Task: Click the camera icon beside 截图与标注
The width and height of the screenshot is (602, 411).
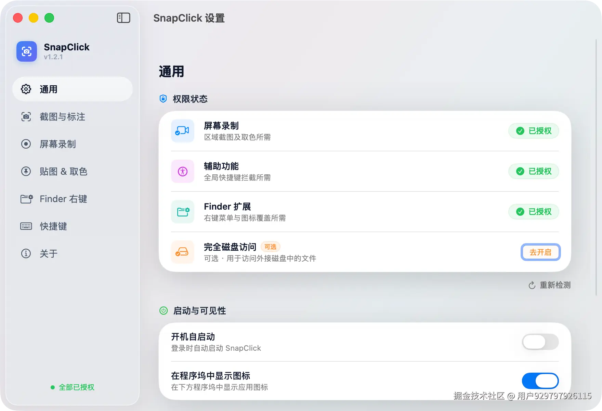Action: click(x=26, y=116)
